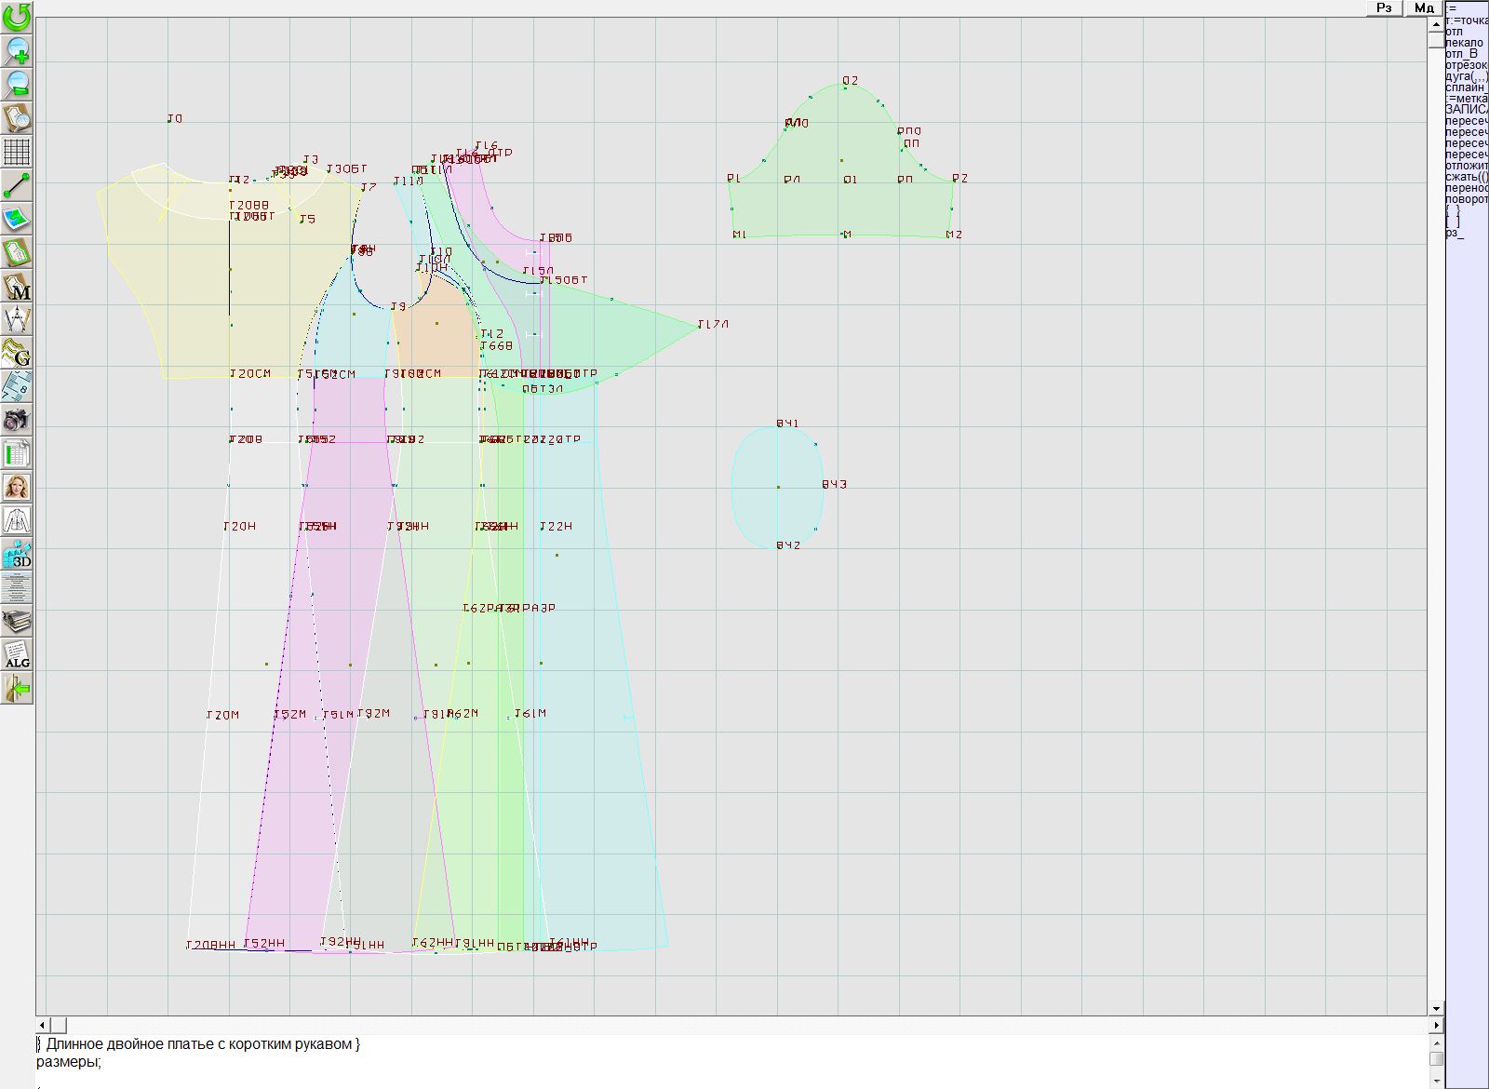Open the ALG algorithm document

point(17,654)
